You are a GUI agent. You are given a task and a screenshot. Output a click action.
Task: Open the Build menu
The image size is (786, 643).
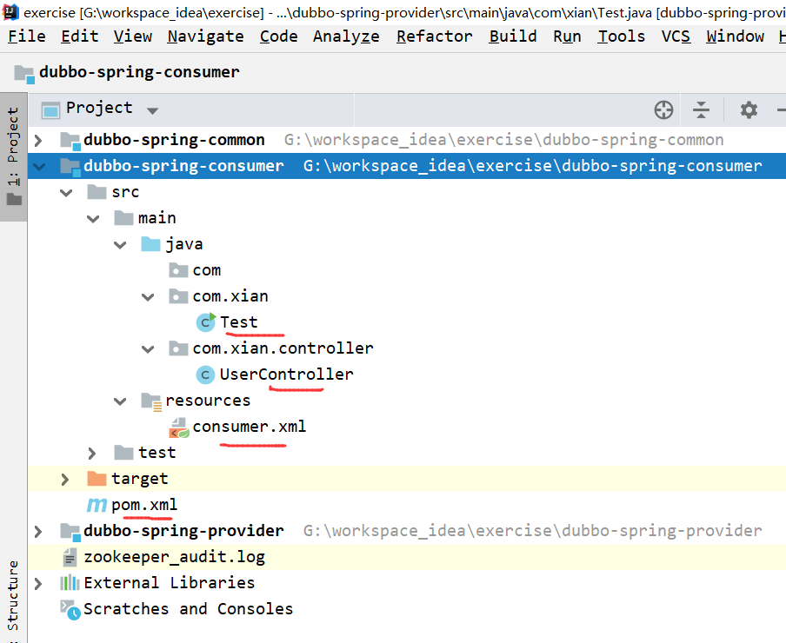tap(513, 36)
